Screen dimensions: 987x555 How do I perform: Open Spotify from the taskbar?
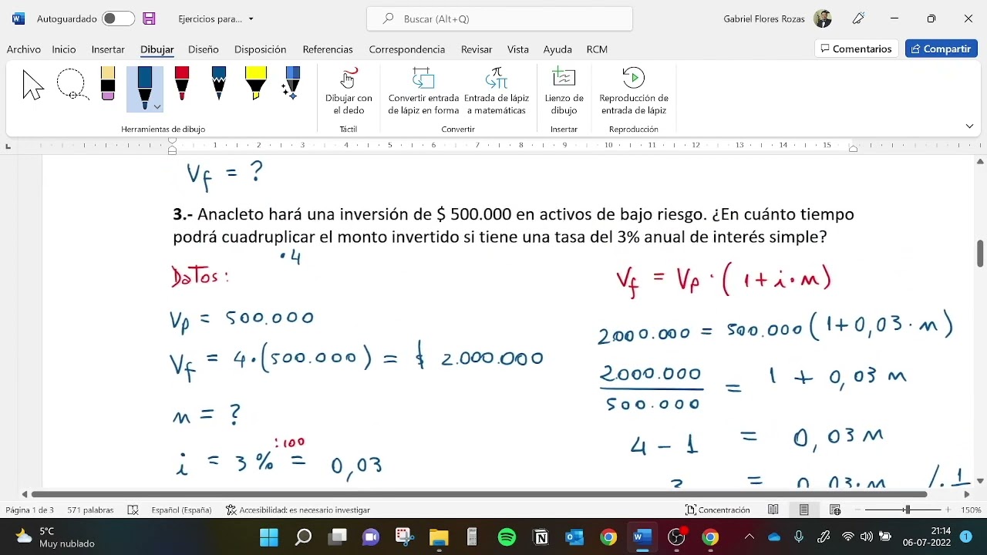click(x=507, y=537)
